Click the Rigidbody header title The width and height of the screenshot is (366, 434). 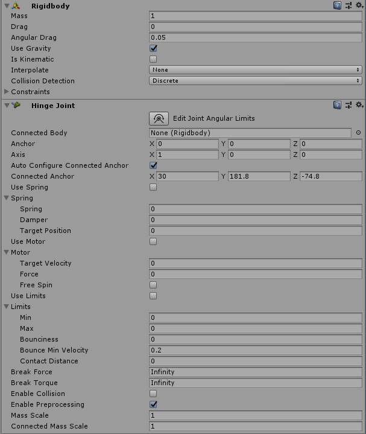point(50,6)
